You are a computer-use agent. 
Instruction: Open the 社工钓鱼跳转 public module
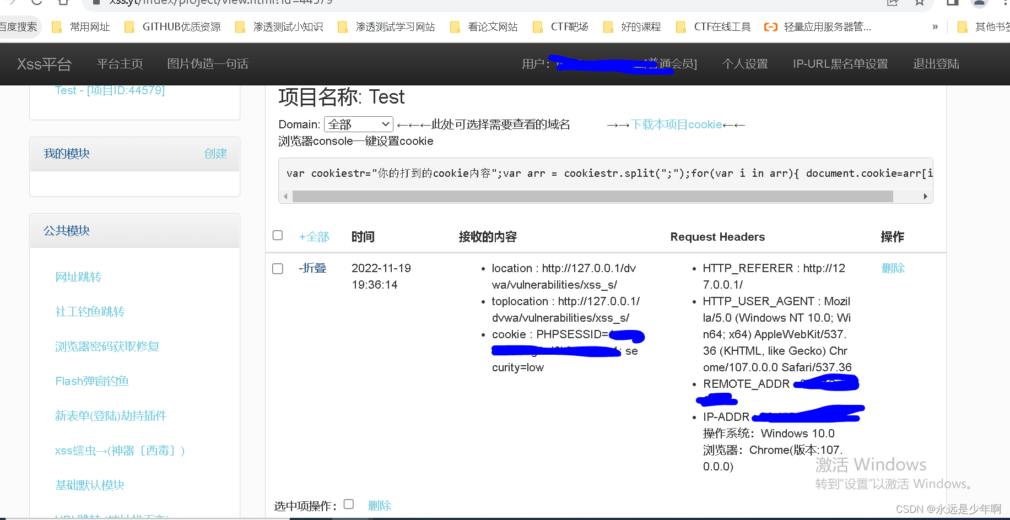click(x=90, y=312)
